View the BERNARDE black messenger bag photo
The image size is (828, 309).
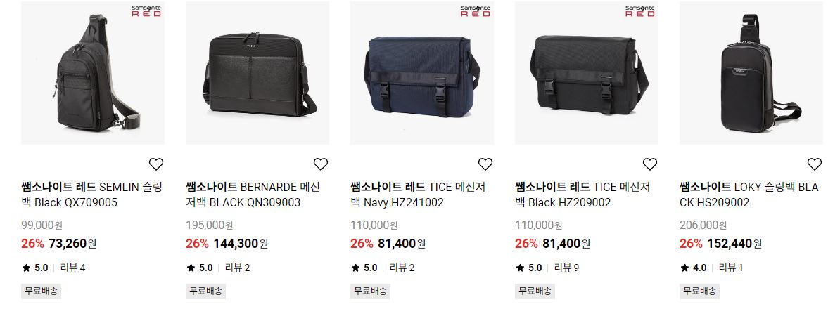(x=257, y=73)
